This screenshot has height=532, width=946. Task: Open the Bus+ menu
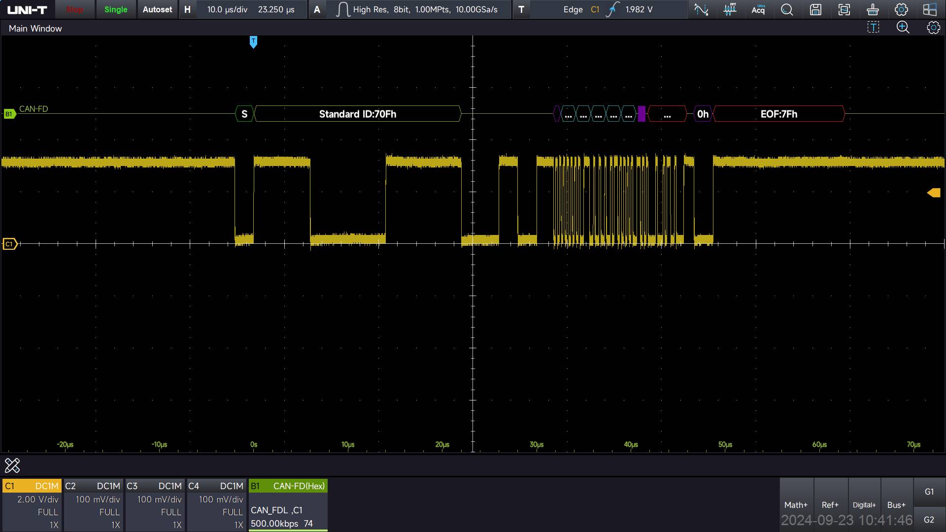coord(896,504)
